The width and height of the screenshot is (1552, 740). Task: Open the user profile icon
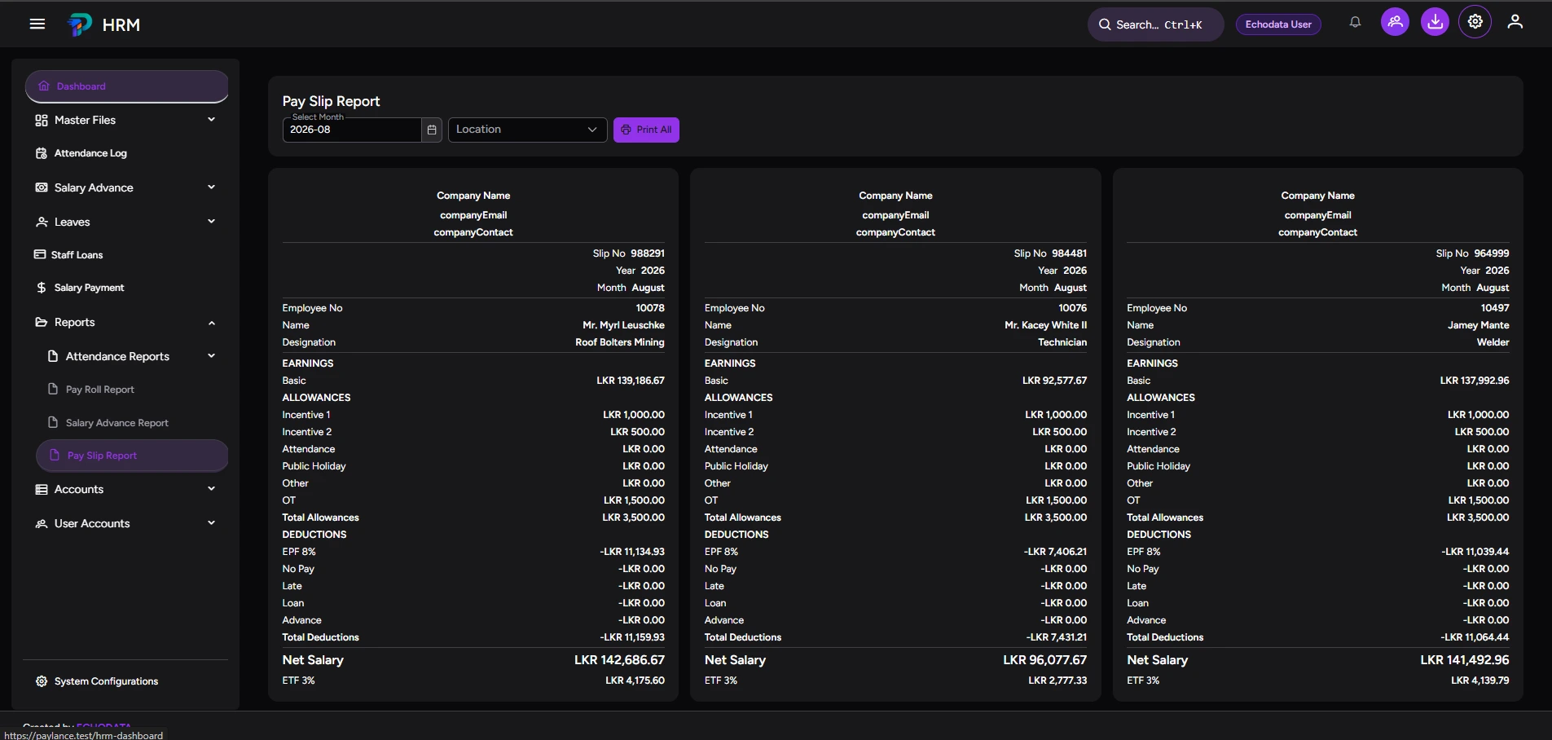coord(1515,22)
